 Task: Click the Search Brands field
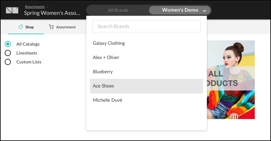146,26
